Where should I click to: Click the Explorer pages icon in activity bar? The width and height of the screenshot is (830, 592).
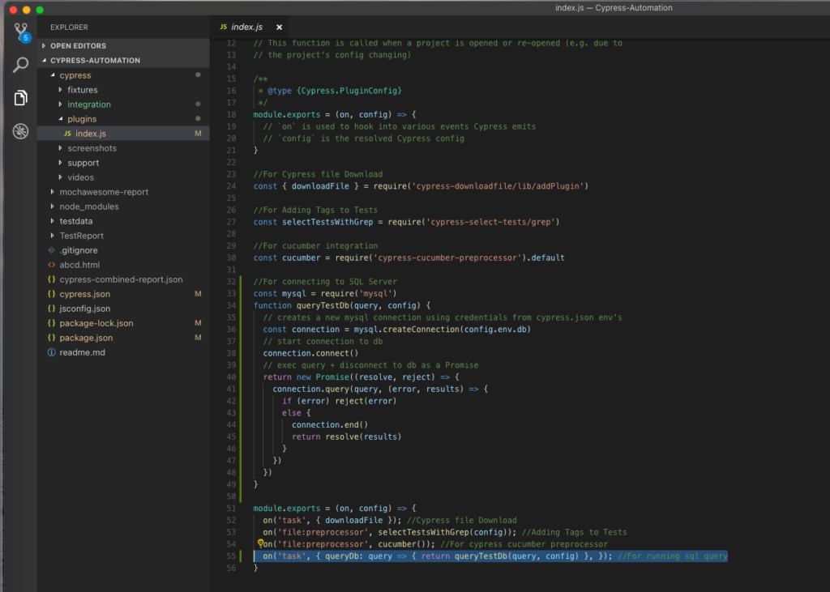pos(19,97)
